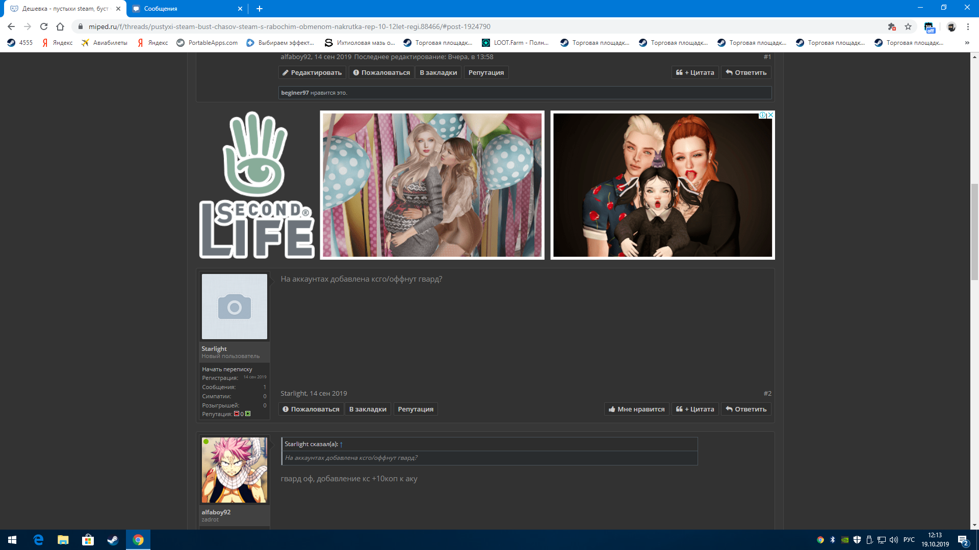979x550 pixels.
Task: Select the 'Дешевка - пустыхи steam' tab
Action: pos(66,9)
